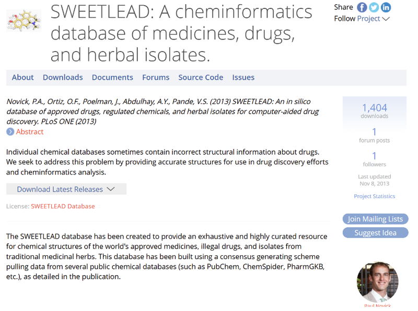The image size is (418, 311).
Task: Click the SWEETLEAD molecule project logo
Action: point(24,20)
